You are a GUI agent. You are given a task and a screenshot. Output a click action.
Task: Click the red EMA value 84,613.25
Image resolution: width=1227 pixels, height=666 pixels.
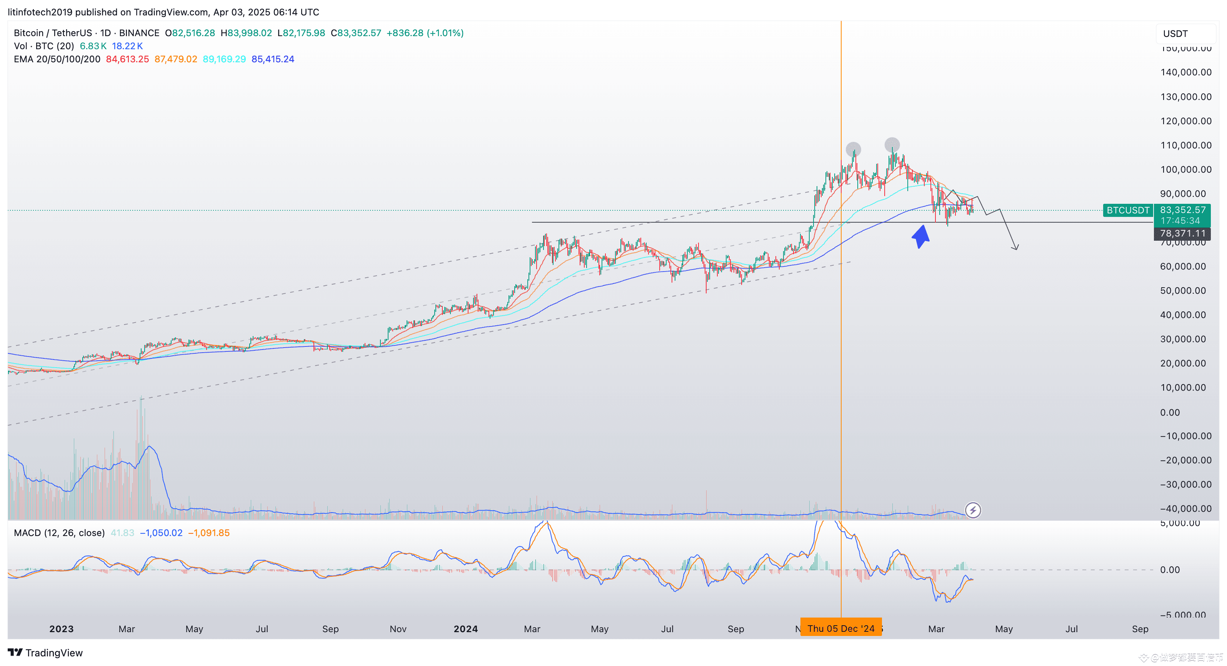coord(127,59)
